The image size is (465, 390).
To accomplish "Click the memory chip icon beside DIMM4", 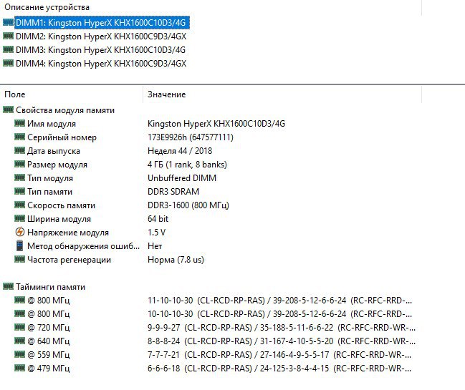I will (x=8, y=63).
